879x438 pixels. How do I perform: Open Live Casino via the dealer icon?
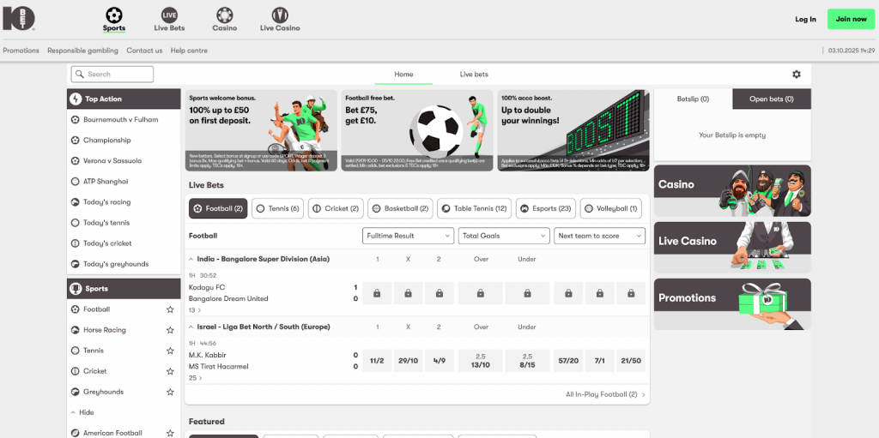[x=280, y=15]
